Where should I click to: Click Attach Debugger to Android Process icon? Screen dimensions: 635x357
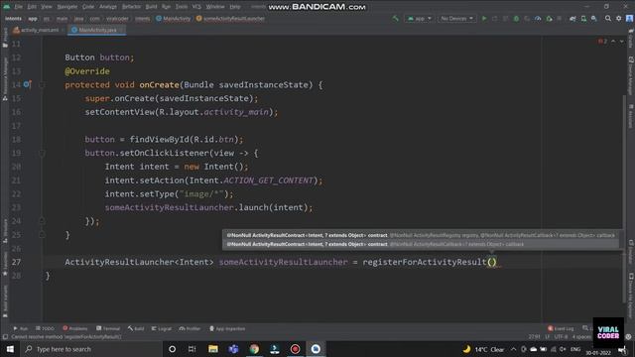point(549,19)
